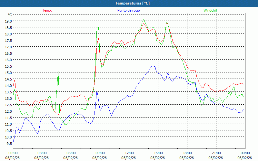Click the 21:00 time axis label
This screenshot has width=258, height=161.
click(216, 153)
